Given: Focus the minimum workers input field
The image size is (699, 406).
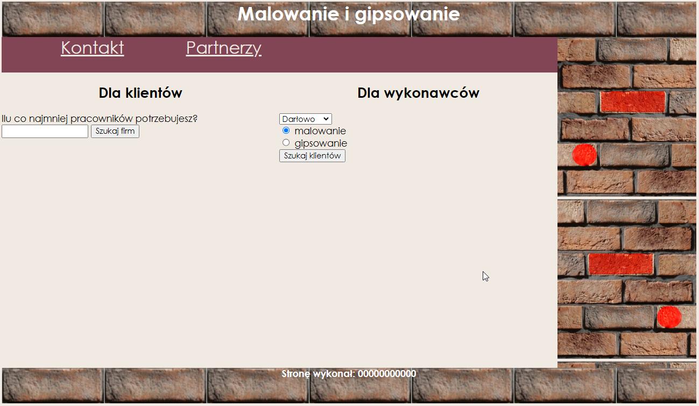Looking at the screenshot, I should coord(45,132).
